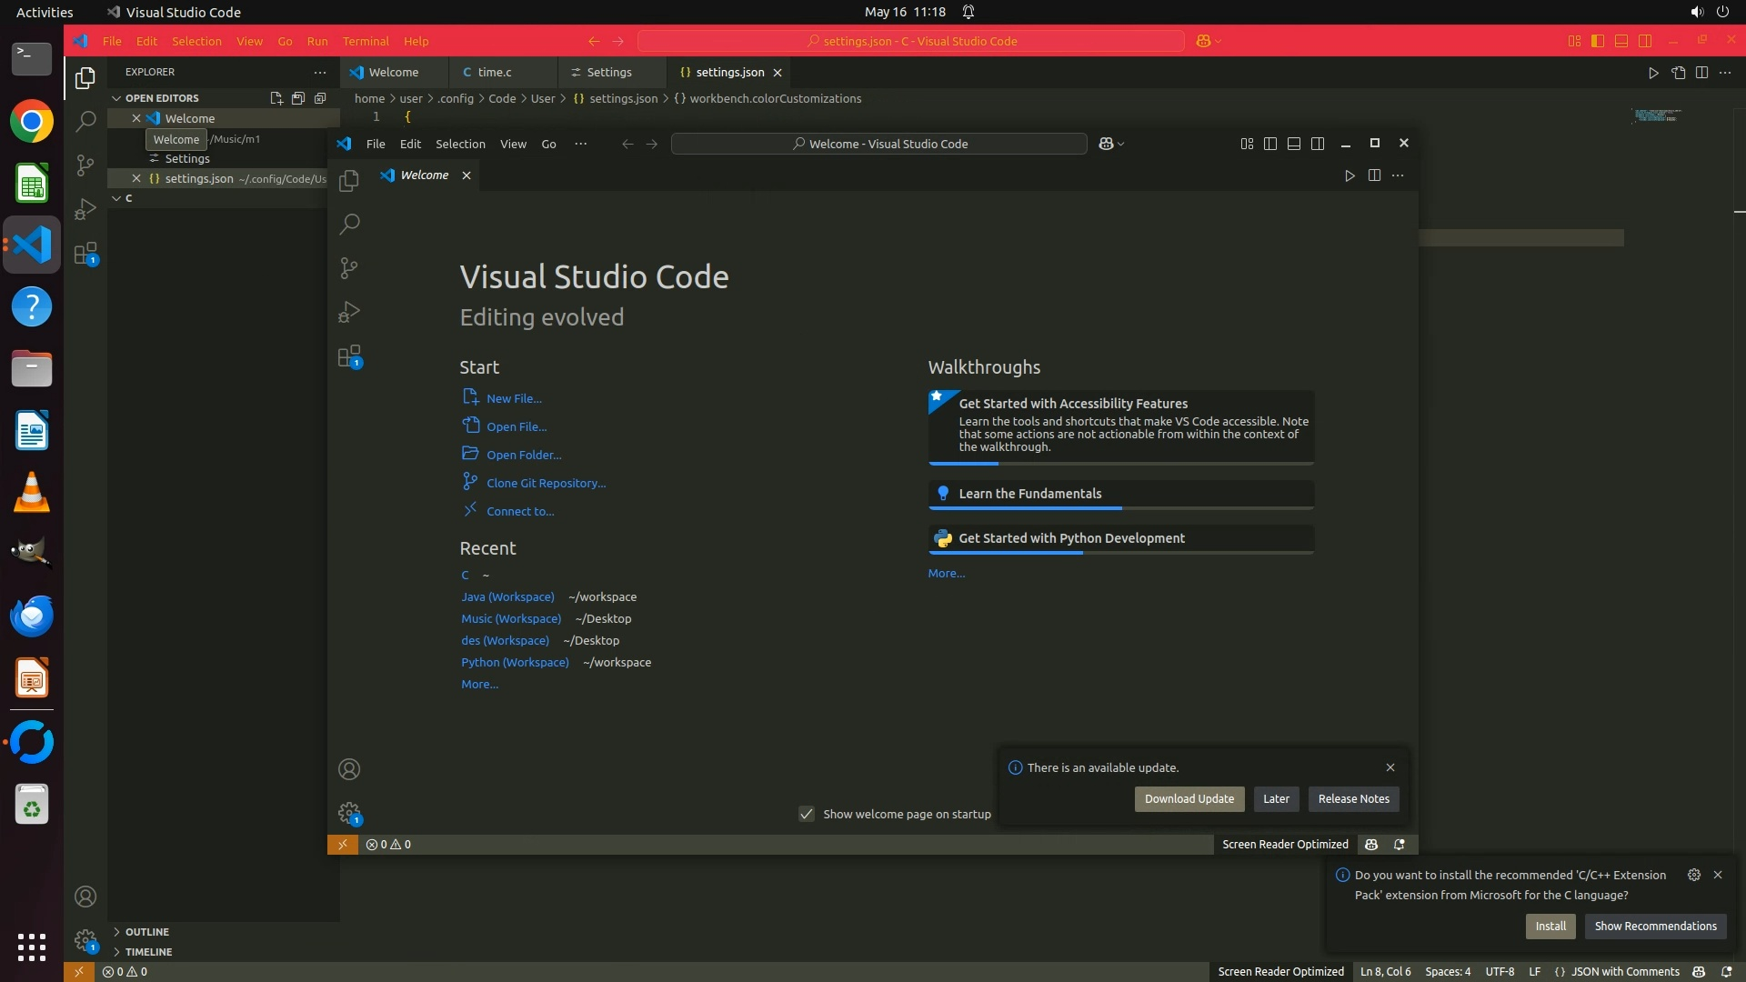Toggle primary side bar in the front window
This screenshot has height=982, width=1746.
(x=1270, y=144)
